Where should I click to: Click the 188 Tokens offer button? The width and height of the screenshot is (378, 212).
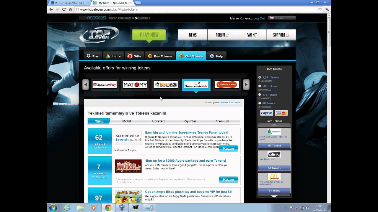tap(274, 145)
